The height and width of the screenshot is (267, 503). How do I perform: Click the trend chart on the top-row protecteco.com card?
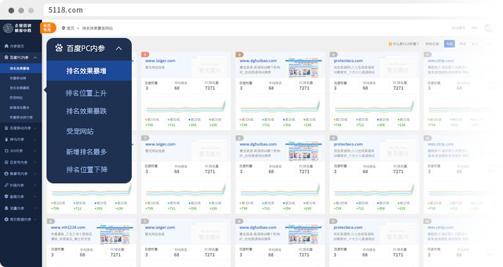(x=374, y=107)
